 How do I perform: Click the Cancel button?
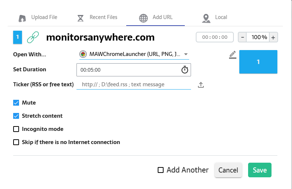(x=228, y=170)
